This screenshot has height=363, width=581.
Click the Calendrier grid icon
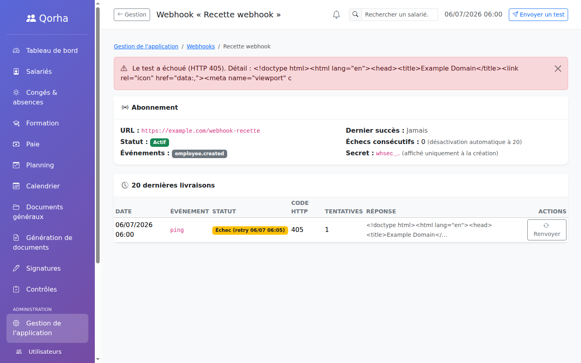[16, 186]
